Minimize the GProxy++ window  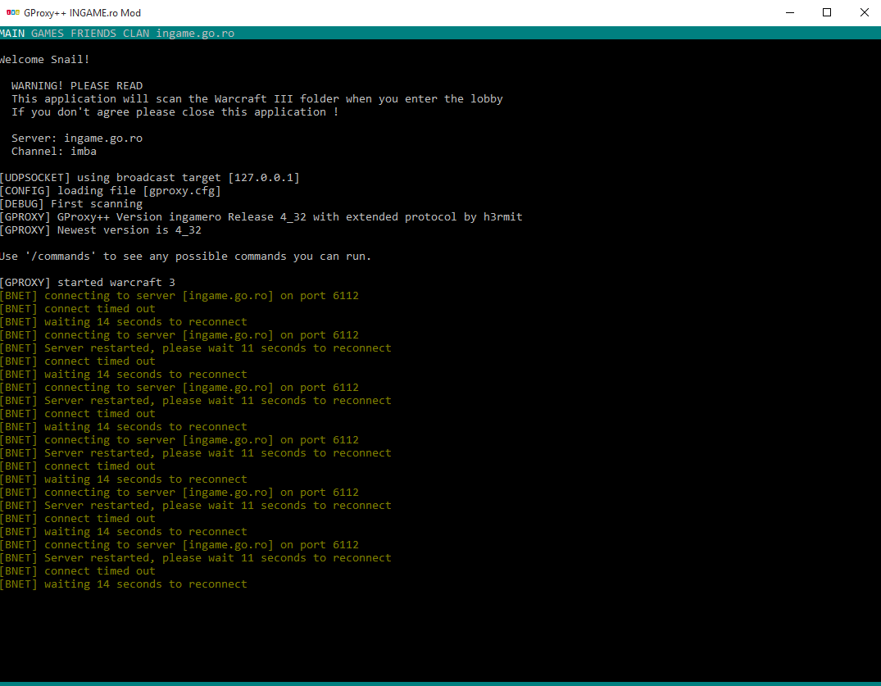[790, 13]
